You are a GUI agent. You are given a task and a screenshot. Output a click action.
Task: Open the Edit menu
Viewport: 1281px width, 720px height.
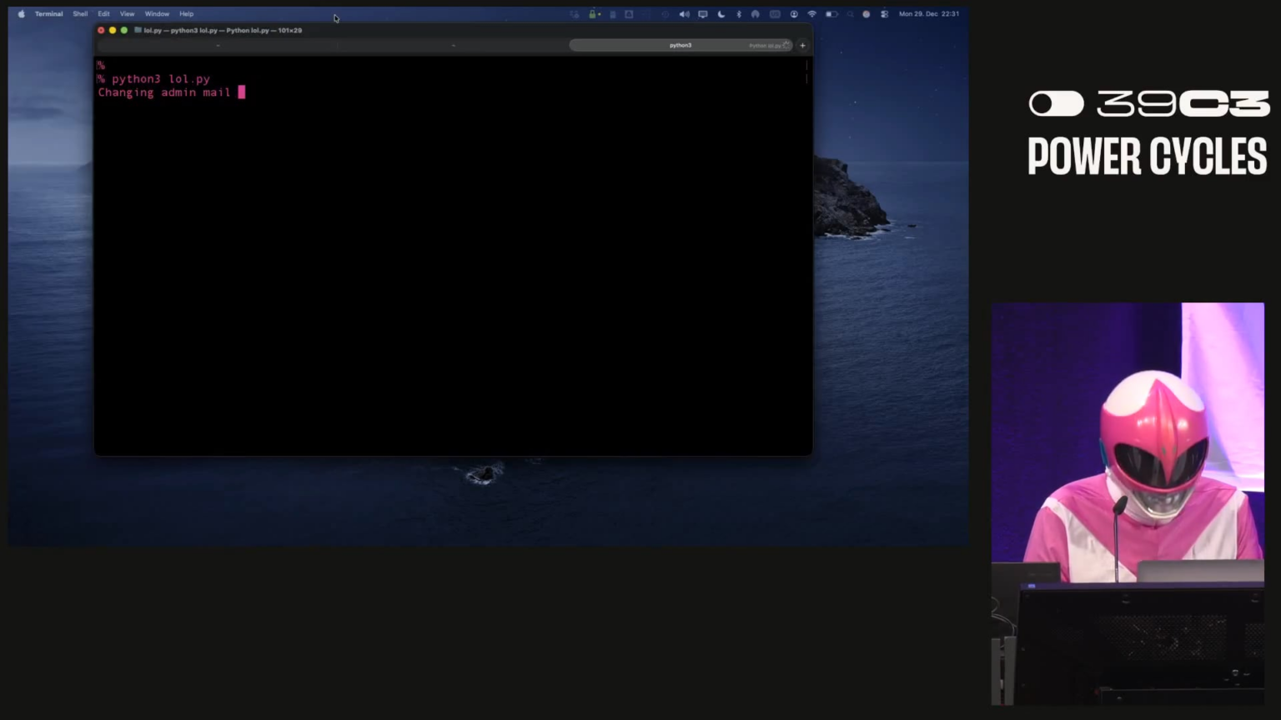pos(103,14)
